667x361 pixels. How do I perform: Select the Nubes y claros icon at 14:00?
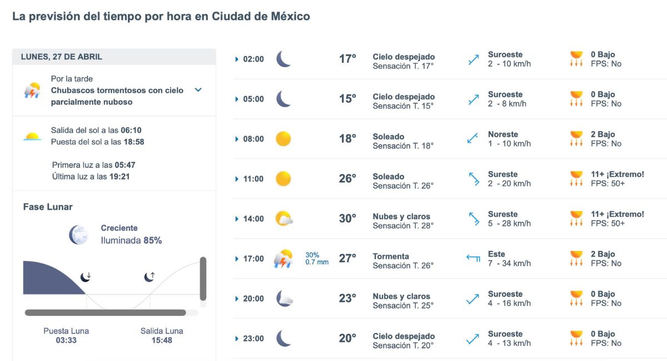283,218
